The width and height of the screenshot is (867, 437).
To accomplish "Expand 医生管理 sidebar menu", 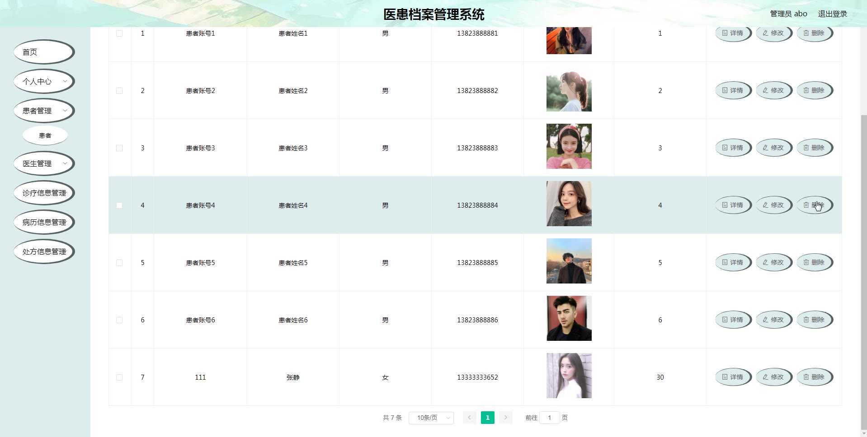I will [x=44, y=164].
